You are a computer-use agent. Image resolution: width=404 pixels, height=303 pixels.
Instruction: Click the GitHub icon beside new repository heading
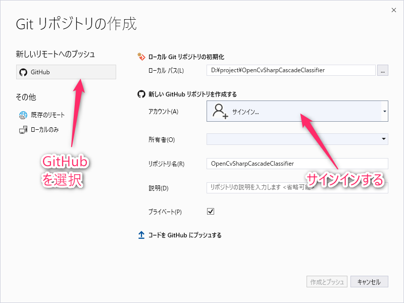141,94
